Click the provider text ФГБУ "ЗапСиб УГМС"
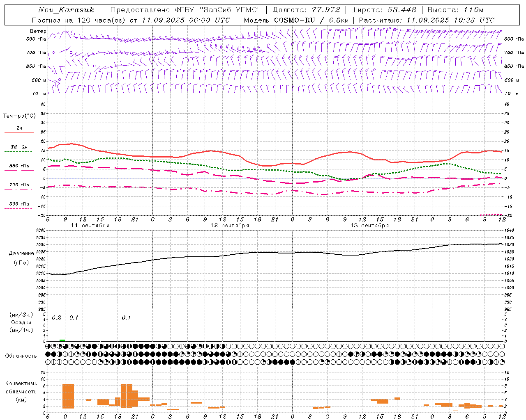 tap(219, 10)
